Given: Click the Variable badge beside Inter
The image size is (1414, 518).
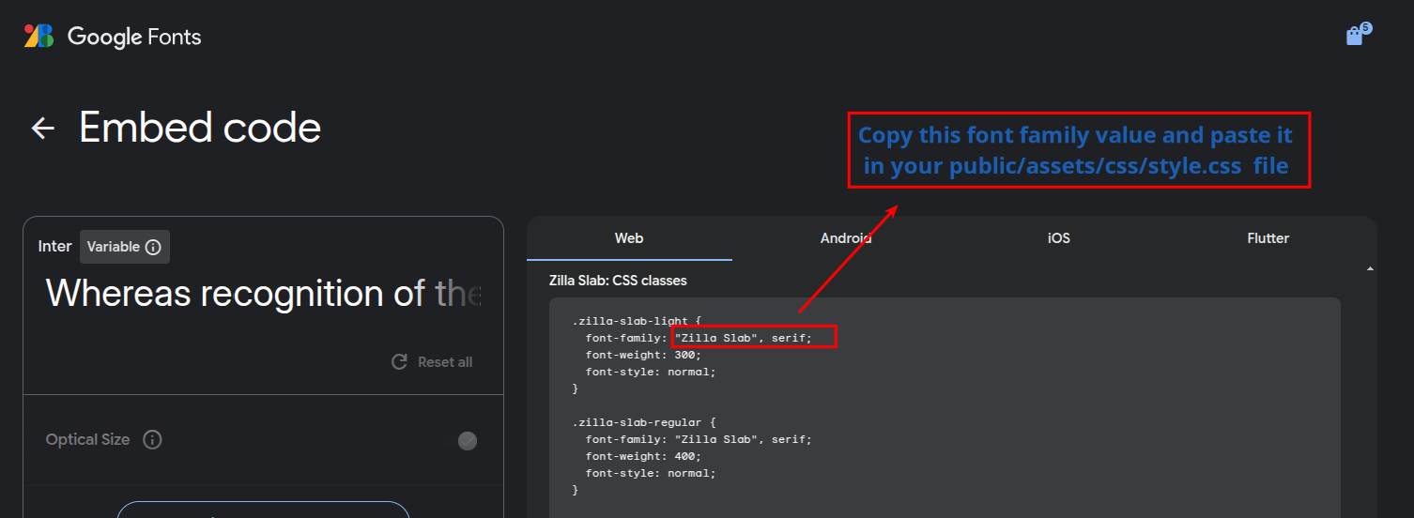Looking at the screenshot, I should pyautogui.click(x=124, y=247).
